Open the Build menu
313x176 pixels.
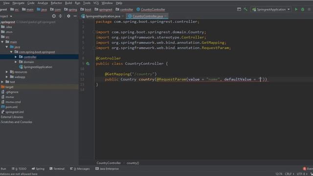click(x=68, y=3)
